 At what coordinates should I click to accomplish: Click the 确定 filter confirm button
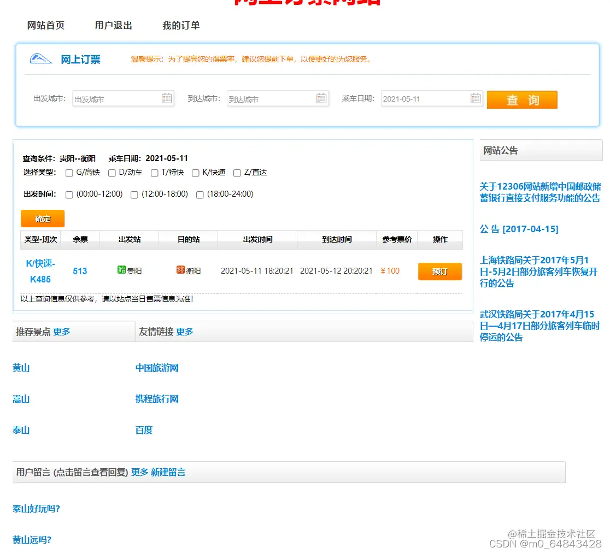tap(43, 219)
